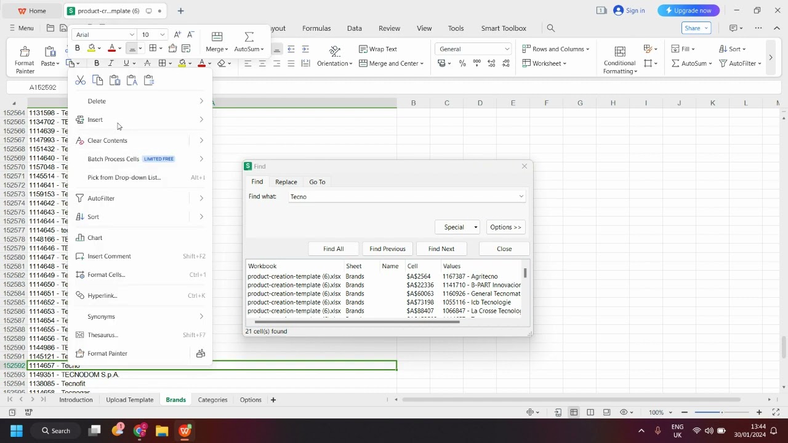Toggle Bold in the mini toolbar
The width and height of the screenshot is (788, 443).
(78, 49)
